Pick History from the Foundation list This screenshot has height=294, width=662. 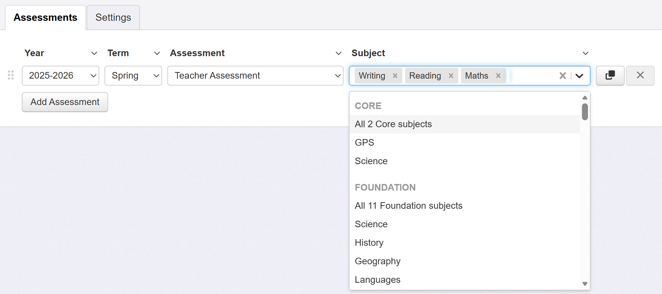pyautogui.click(x=369, y=243)
